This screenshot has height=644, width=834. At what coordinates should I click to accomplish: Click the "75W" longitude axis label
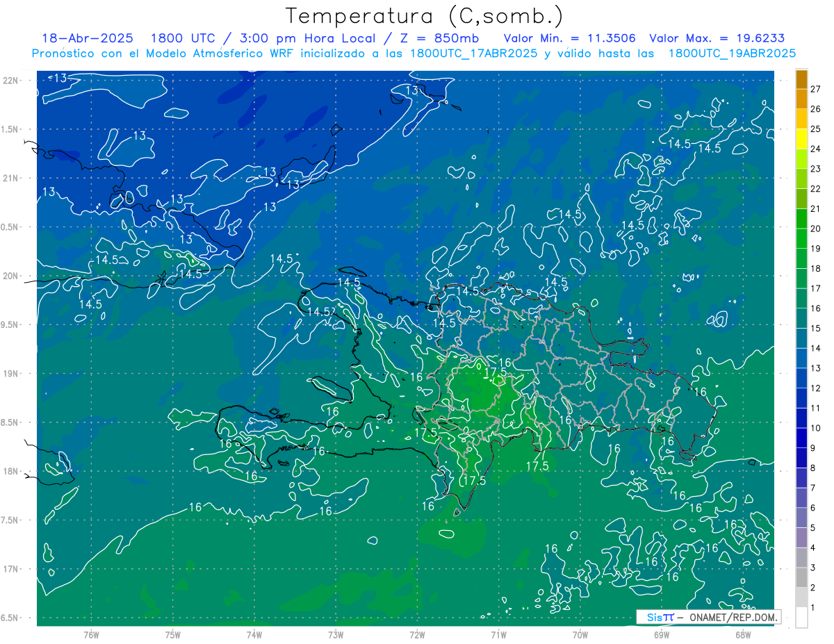point(173,635)
